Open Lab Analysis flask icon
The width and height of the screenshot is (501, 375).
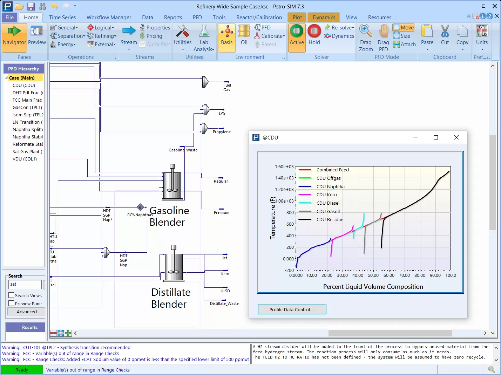click(x=204, y=31)
